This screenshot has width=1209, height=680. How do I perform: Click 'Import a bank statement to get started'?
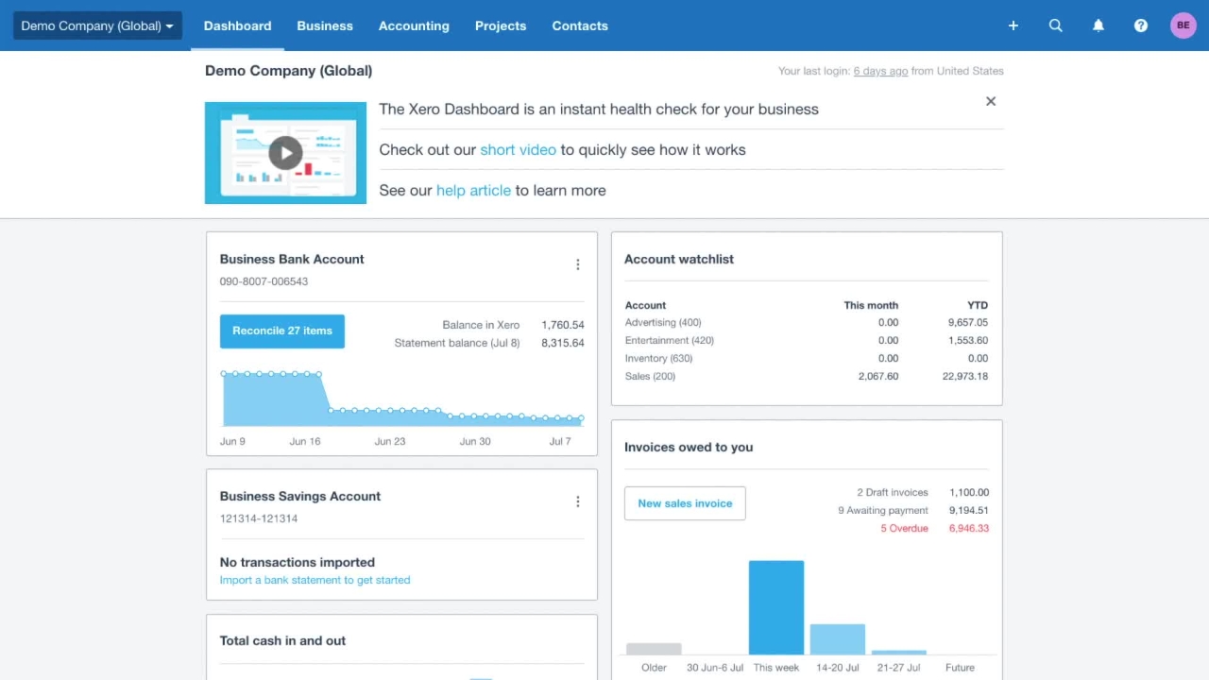pyautogui.click(x=315, y=580)
